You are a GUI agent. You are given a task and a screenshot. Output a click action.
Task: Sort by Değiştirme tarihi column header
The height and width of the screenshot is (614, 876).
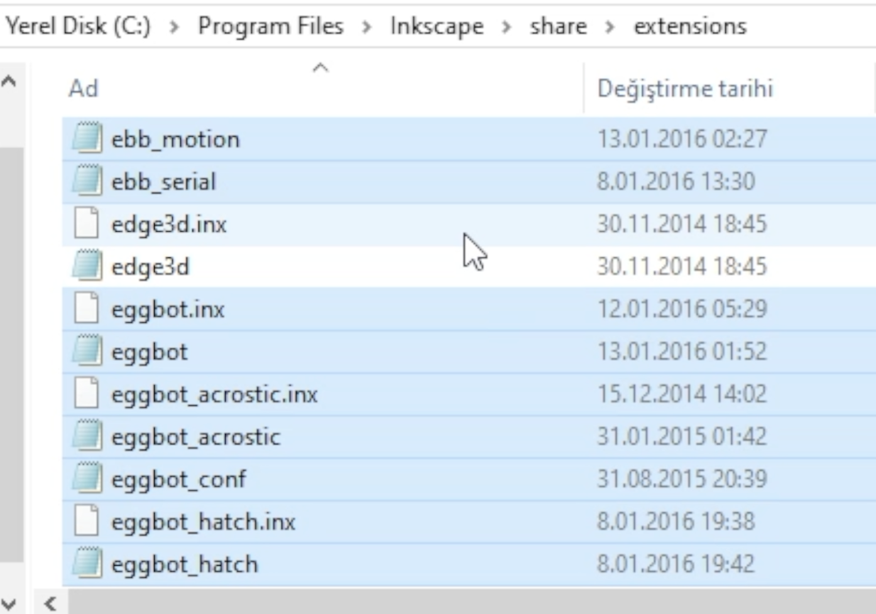pos(684,89)
